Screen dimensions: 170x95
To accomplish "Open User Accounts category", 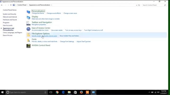I will click(8, 25).
